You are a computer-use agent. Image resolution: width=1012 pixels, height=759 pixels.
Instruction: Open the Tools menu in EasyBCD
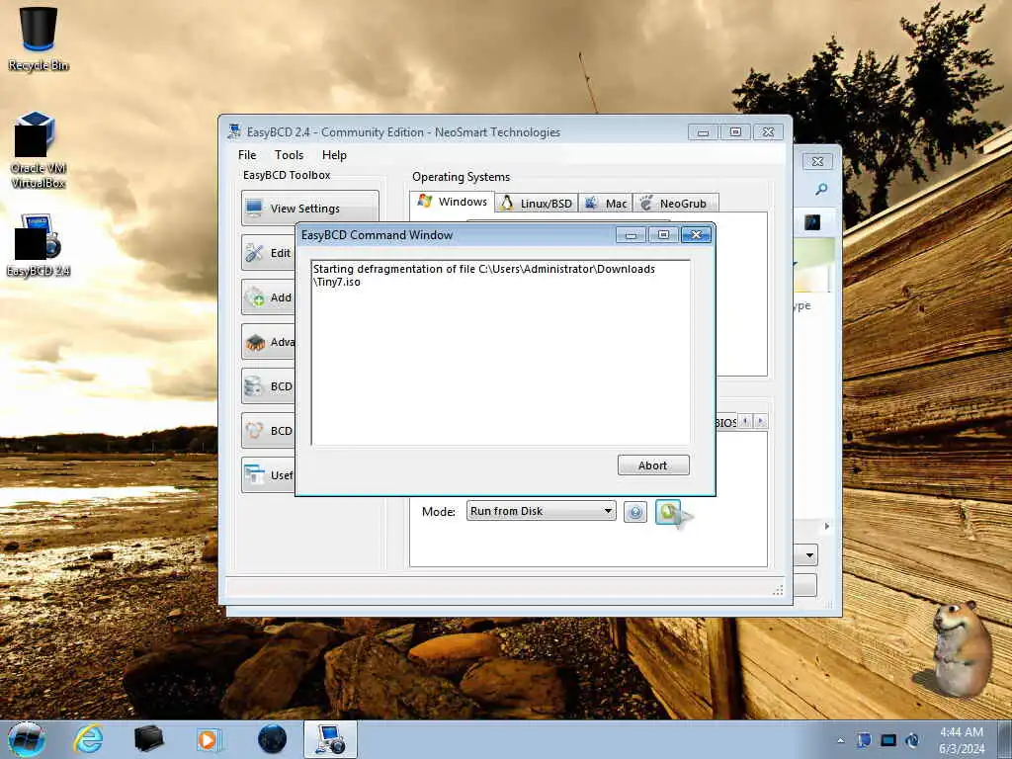tap(289, 155)
